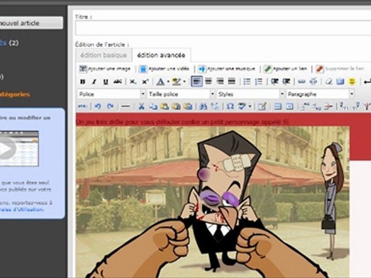Open text color dropdown arrow
371x278 pixels.
click(168, 82)
